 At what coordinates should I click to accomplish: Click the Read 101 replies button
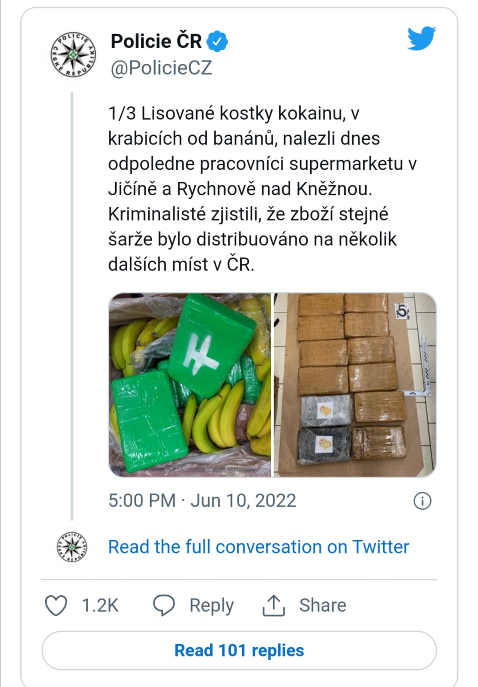pos(239,650)
